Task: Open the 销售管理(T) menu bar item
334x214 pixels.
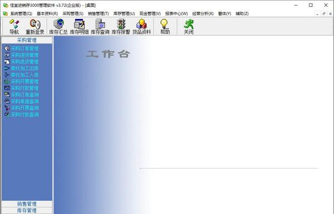Action: [x=99, y=13]
